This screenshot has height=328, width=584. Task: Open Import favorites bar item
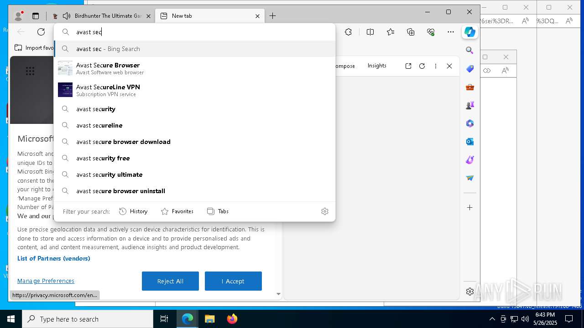pyautogui.click(x=34, y=48)
